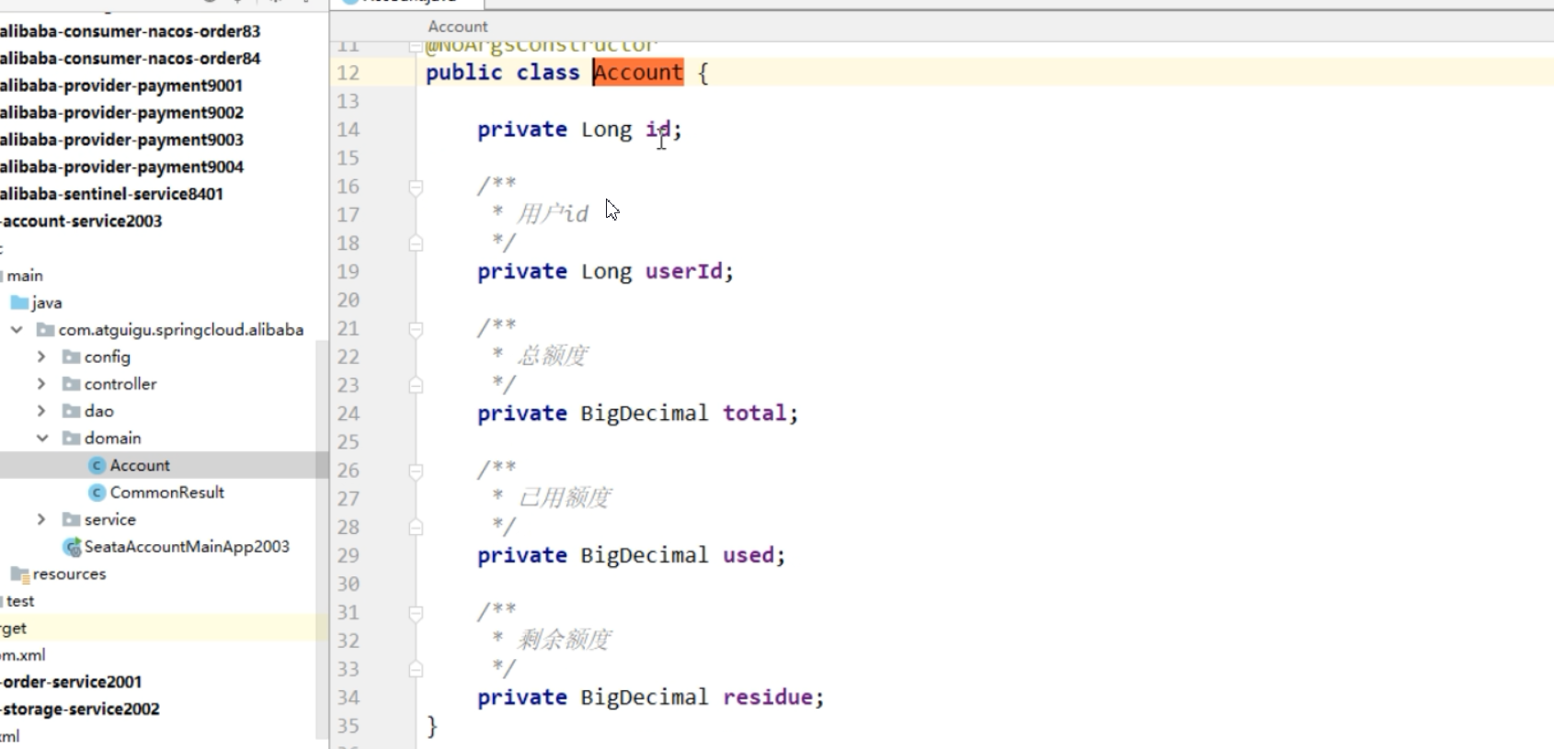The height and width of the screenshot is (749, 1554).
Task: Click the used field name
Action: point(748,555)
